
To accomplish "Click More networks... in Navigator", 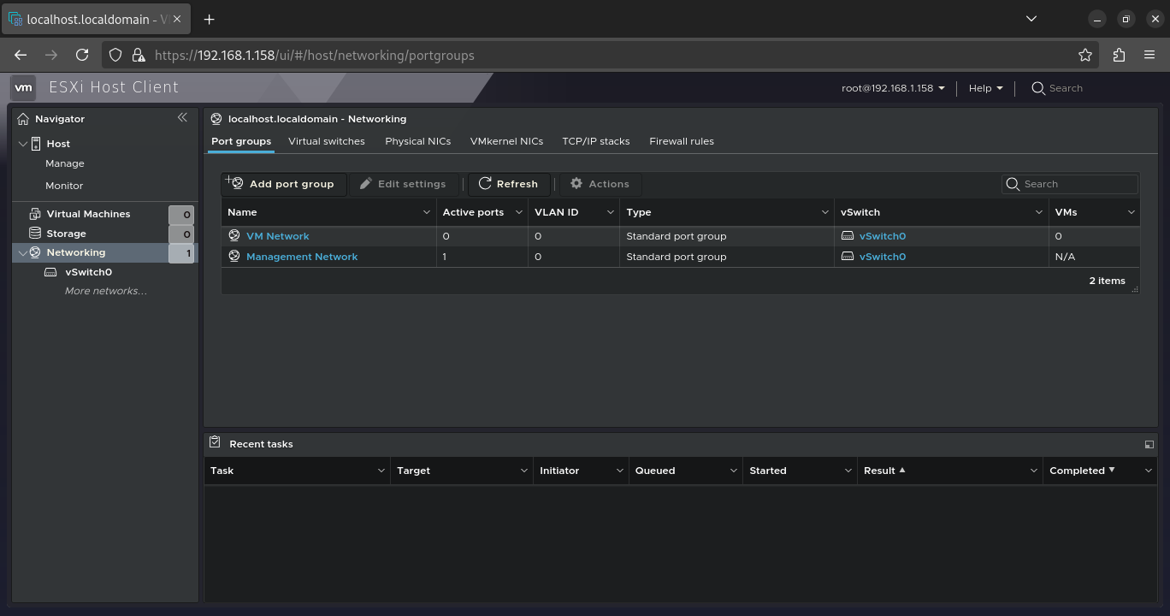I will tap(106, 291).
